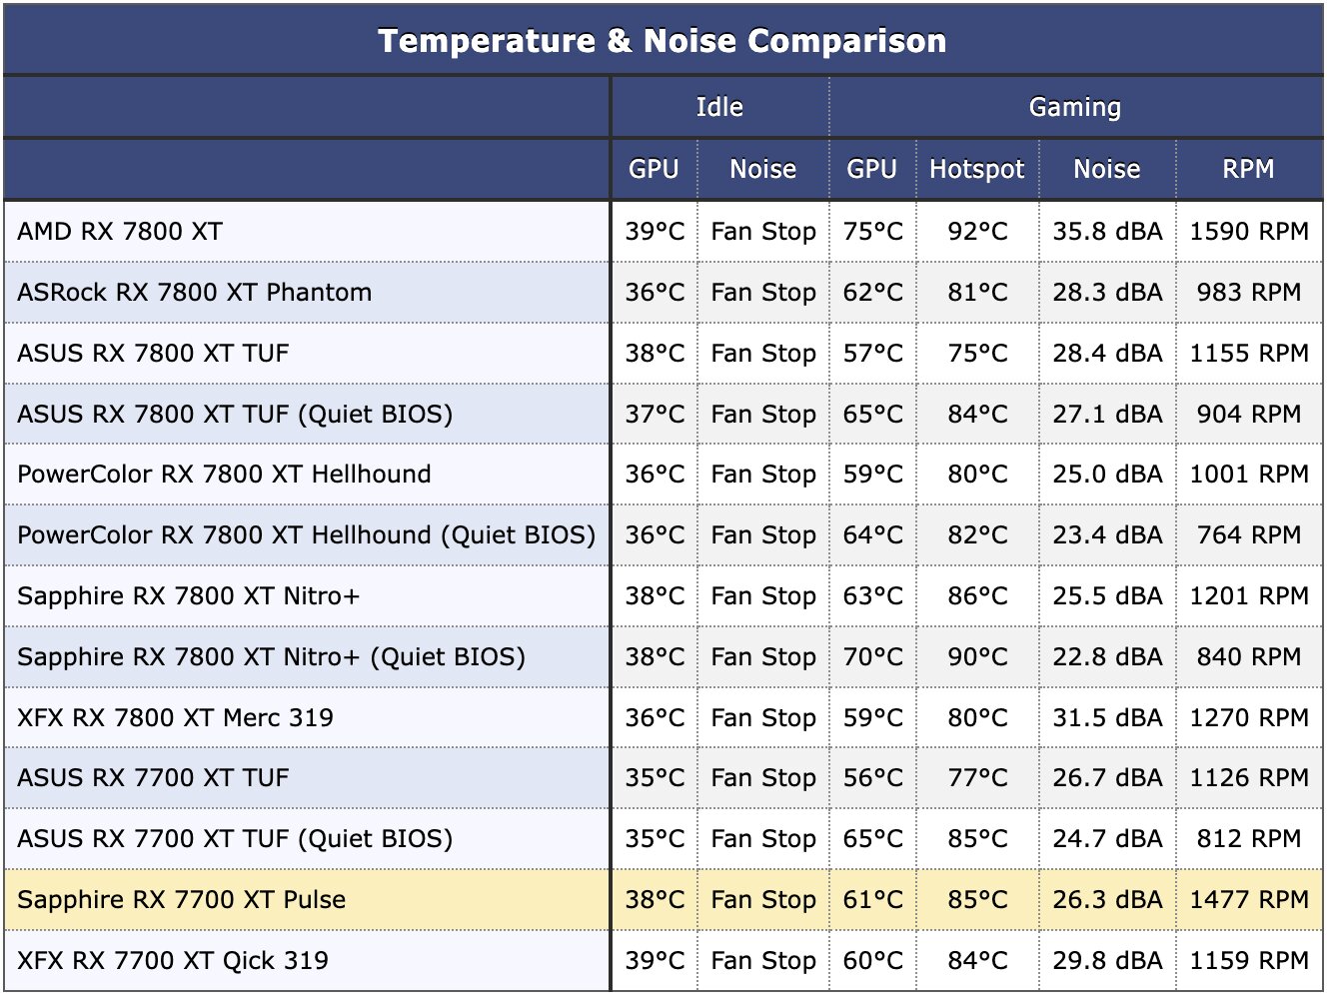This screenshot has height=993, width=1327.
Task: Select the Gaming column group header
Action: (x=1075, y=107)
